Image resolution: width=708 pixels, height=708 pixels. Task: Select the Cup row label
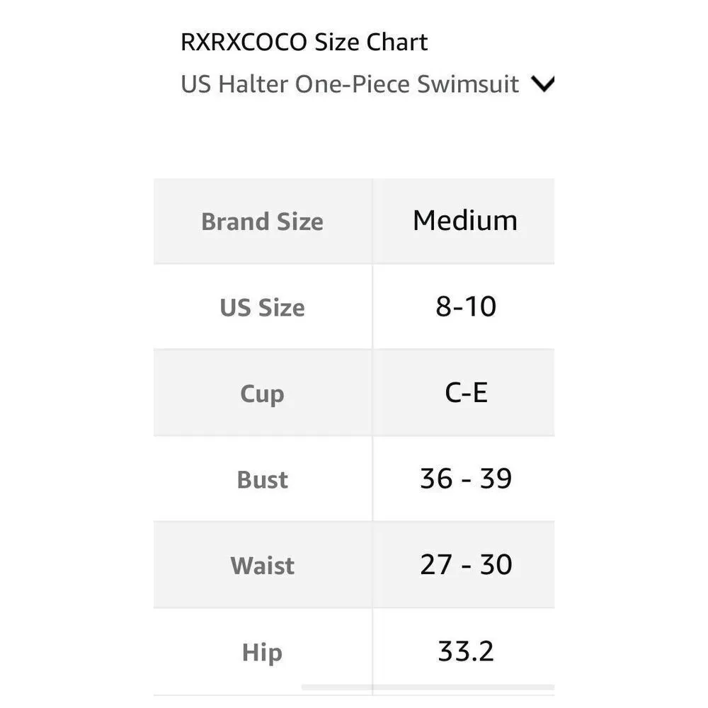262,394
